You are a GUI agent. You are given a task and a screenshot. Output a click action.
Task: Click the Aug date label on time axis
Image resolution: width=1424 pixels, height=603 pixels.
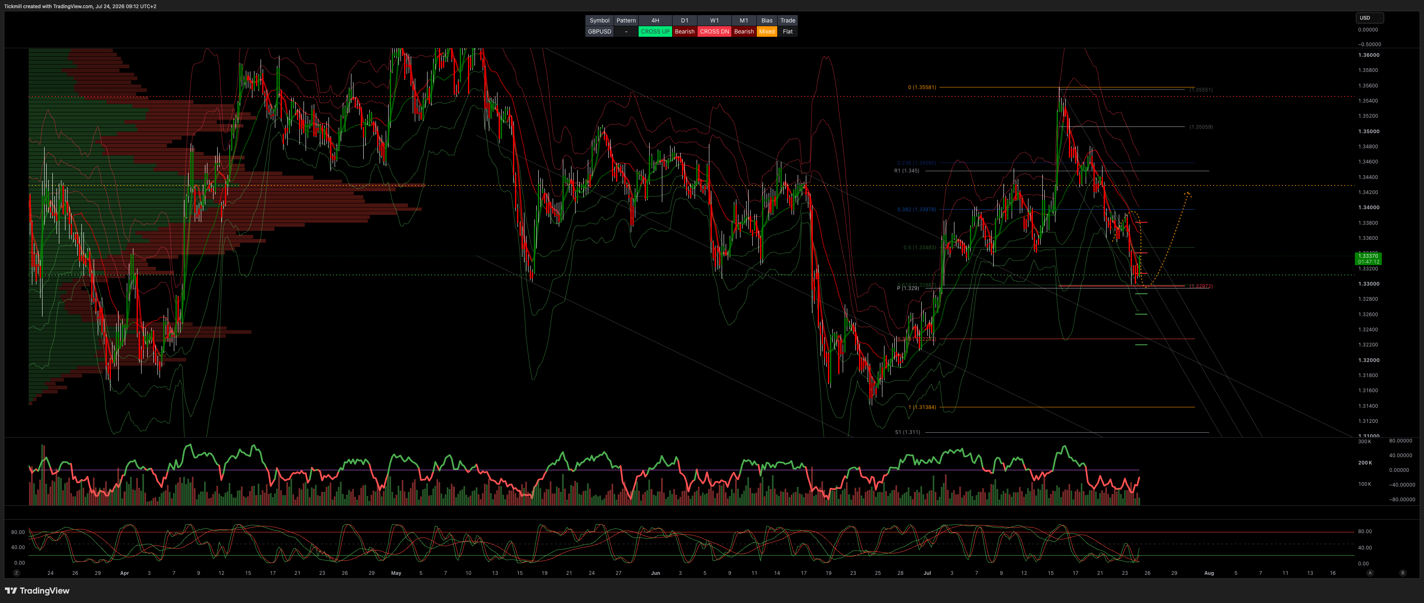[x=1209, y=573]
